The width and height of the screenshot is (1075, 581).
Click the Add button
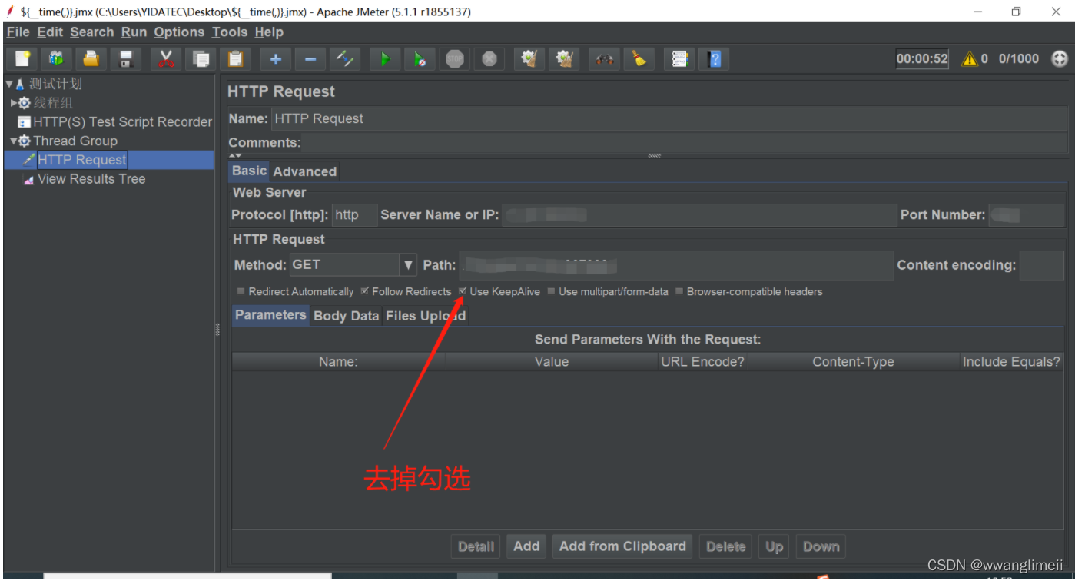[x=526, y=546]
